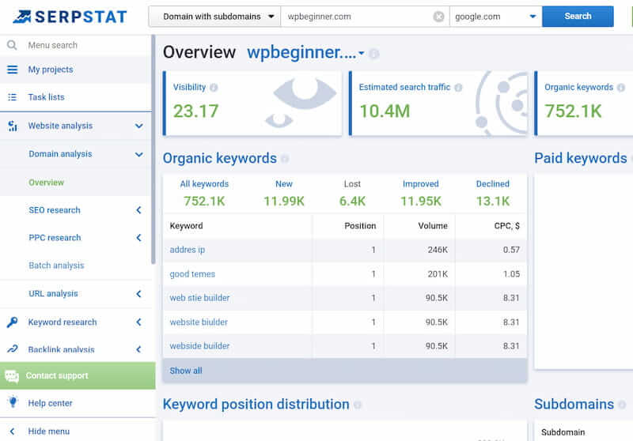Expand the wpbeginner domain dropdown arrow
Screen dimensions: 633x441
click(x=362, y=54)
